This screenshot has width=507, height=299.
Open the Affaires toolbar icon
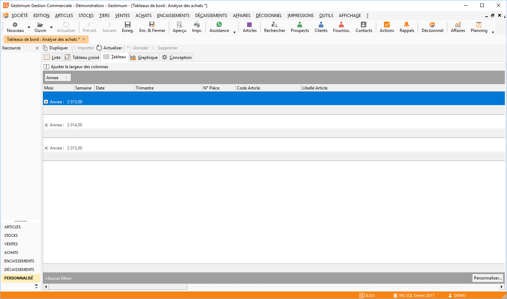(458, 27)
